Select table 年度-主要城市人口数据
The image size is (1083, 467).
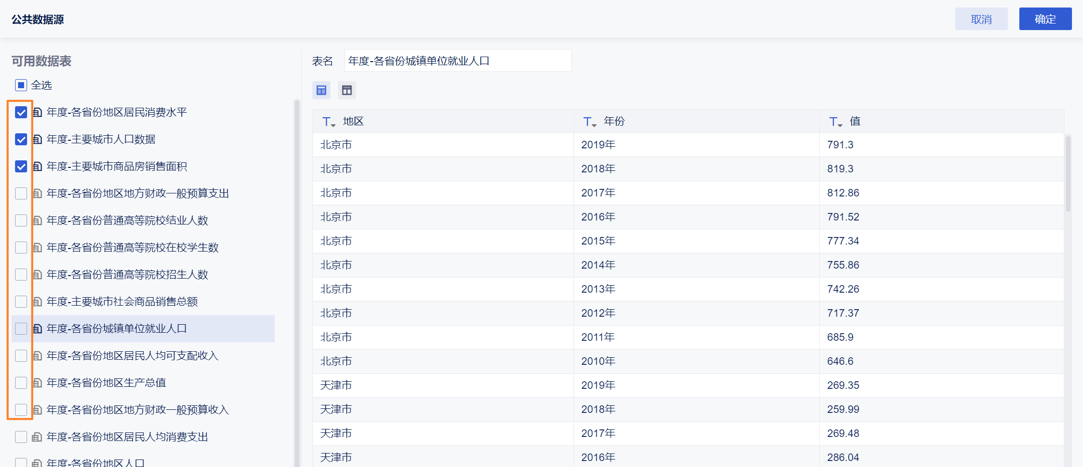click(x=101, y=139)
